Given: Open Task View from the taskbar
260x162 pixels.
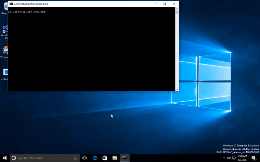Looking at the screenshot, I should tap(84, 158).
